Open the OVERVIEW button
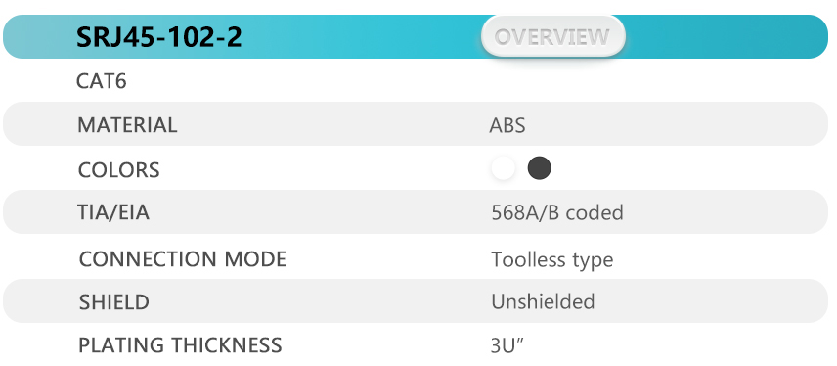 click(x=553, y=36)
